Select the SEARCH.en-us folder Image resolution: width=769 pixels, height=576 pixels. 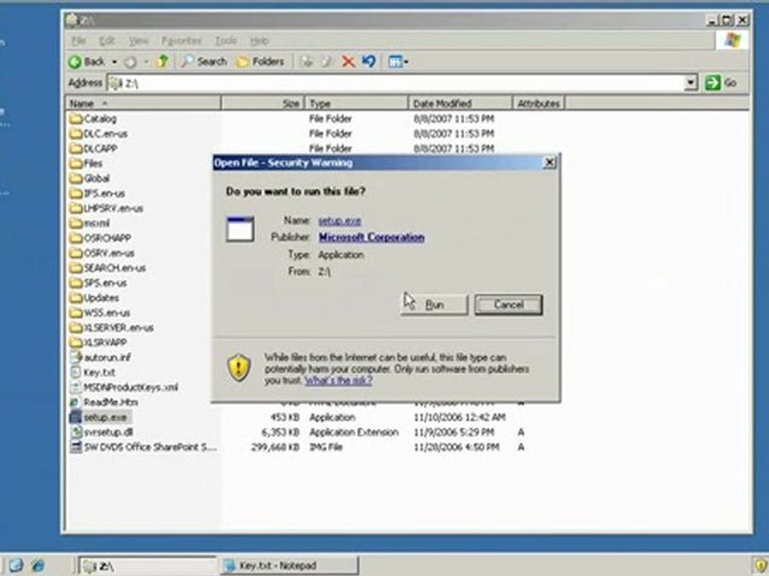point(108,268)
